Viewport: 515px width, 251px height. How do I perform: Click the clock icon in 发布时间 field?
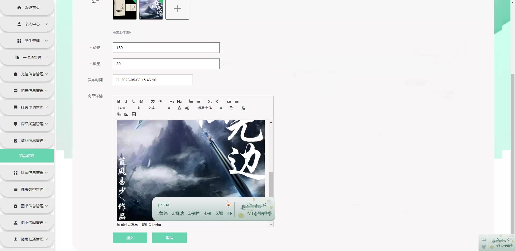[117, 80]
